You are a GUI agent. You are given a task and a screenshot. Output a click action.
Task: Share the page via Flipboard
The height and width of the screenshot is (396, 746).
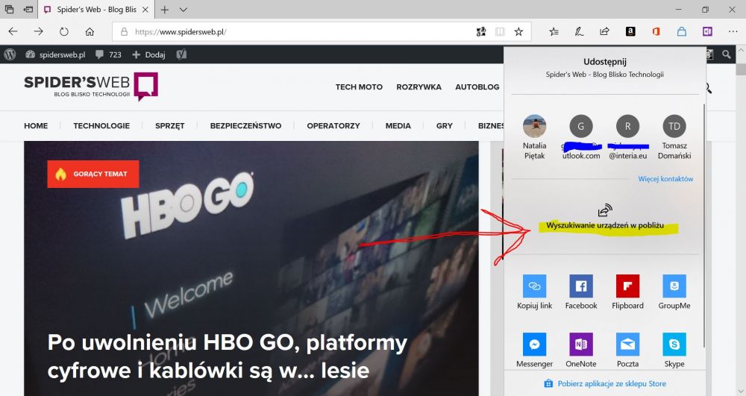pos(627,292)
